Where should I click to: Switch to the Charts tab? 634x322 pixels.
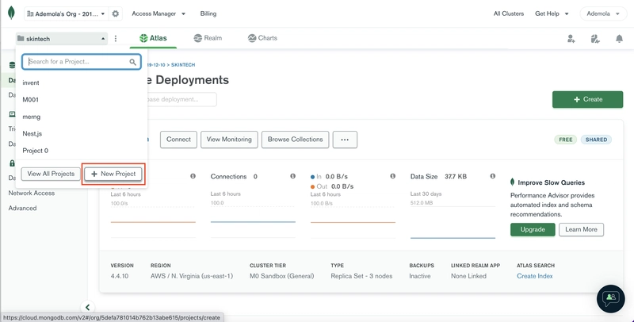pos(262,38)
